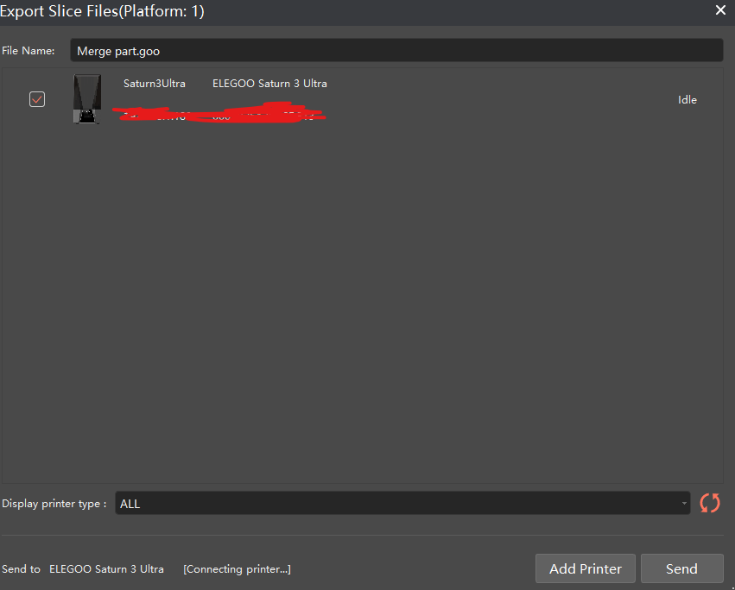
Task: Open the Display printer type dropdown
Action: 402,503
